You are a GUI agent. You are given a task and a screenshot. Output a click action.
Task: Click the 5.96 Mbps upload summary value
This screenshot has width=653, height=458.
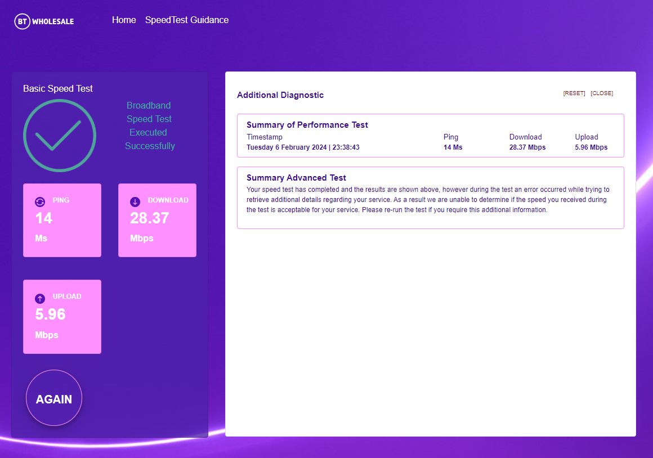[x=591, y=147]
